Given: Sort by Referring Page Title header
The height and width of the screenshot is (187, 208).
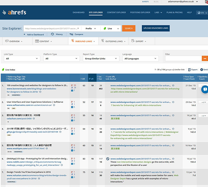Looking at the screenshot, I should (16, 77).
